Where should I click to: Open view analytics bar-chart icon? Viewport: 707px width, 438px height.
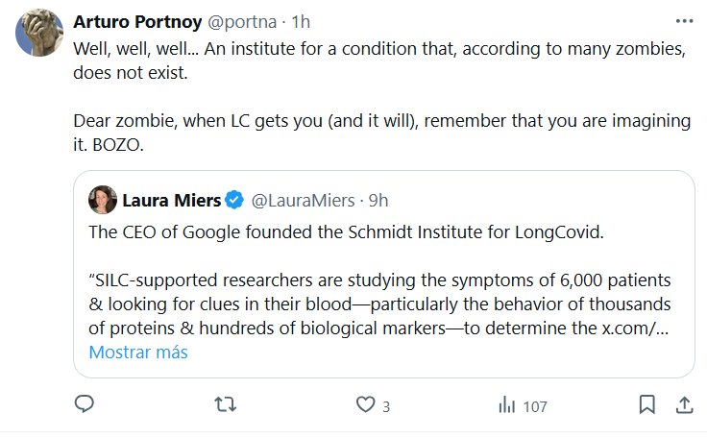(x=506, y=405)
